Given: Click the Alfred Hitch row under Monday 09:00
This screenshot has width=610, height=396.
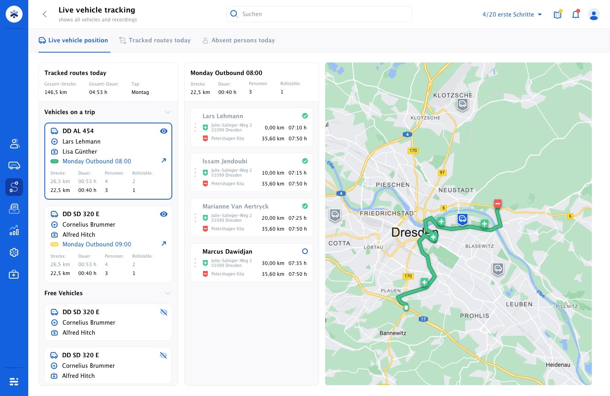Looking at the screenshot, I should coord(79,235).
